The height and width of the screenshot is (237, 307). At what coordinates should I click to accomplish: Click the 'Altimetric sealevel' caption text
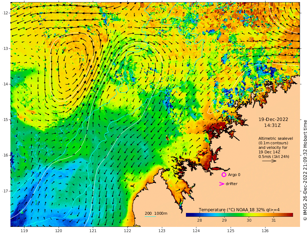tap(276, 138)
